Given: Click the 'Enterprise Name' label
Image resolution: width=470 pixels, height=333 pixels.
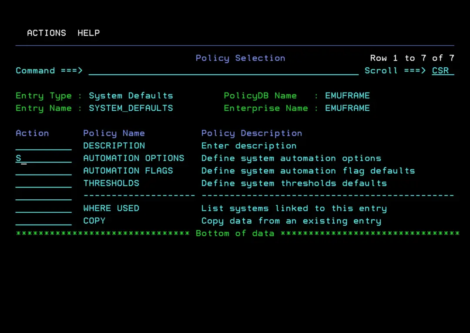Looking at the screenshot, I should point(266,109).
